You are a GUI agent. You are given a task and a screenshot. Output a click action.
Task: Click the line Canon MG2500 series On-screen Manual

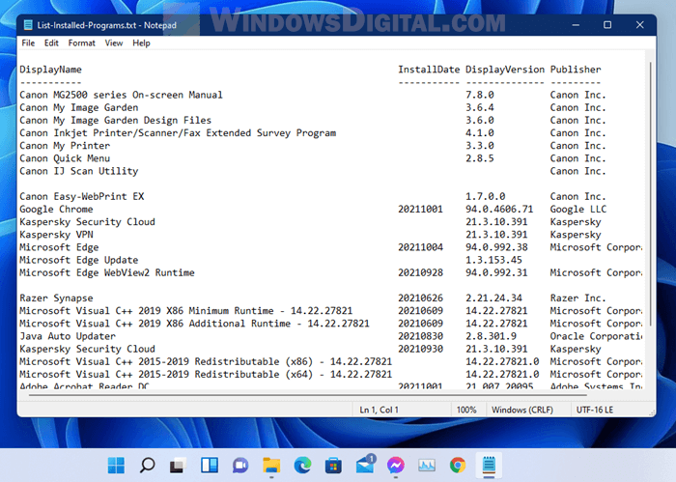121,95
